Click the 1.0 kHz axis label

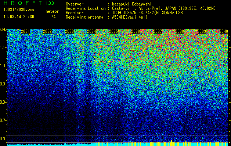tap(3, 66)
